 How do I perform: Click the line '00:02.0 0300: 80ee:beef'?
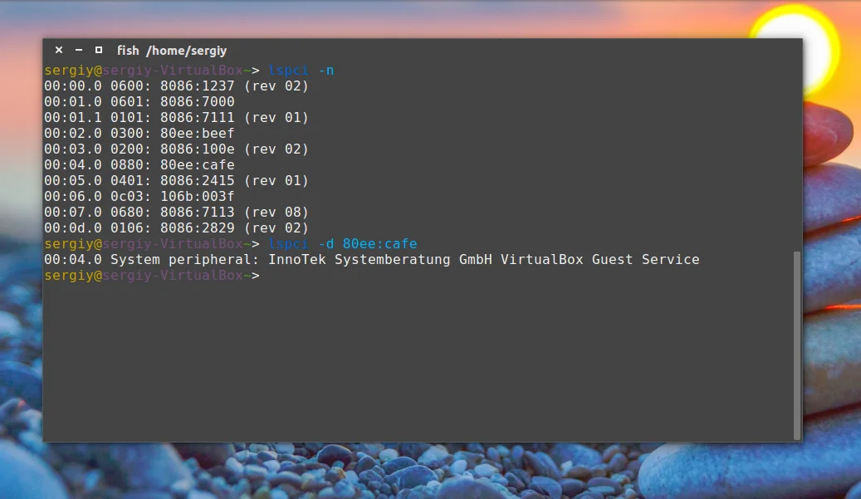139,134
